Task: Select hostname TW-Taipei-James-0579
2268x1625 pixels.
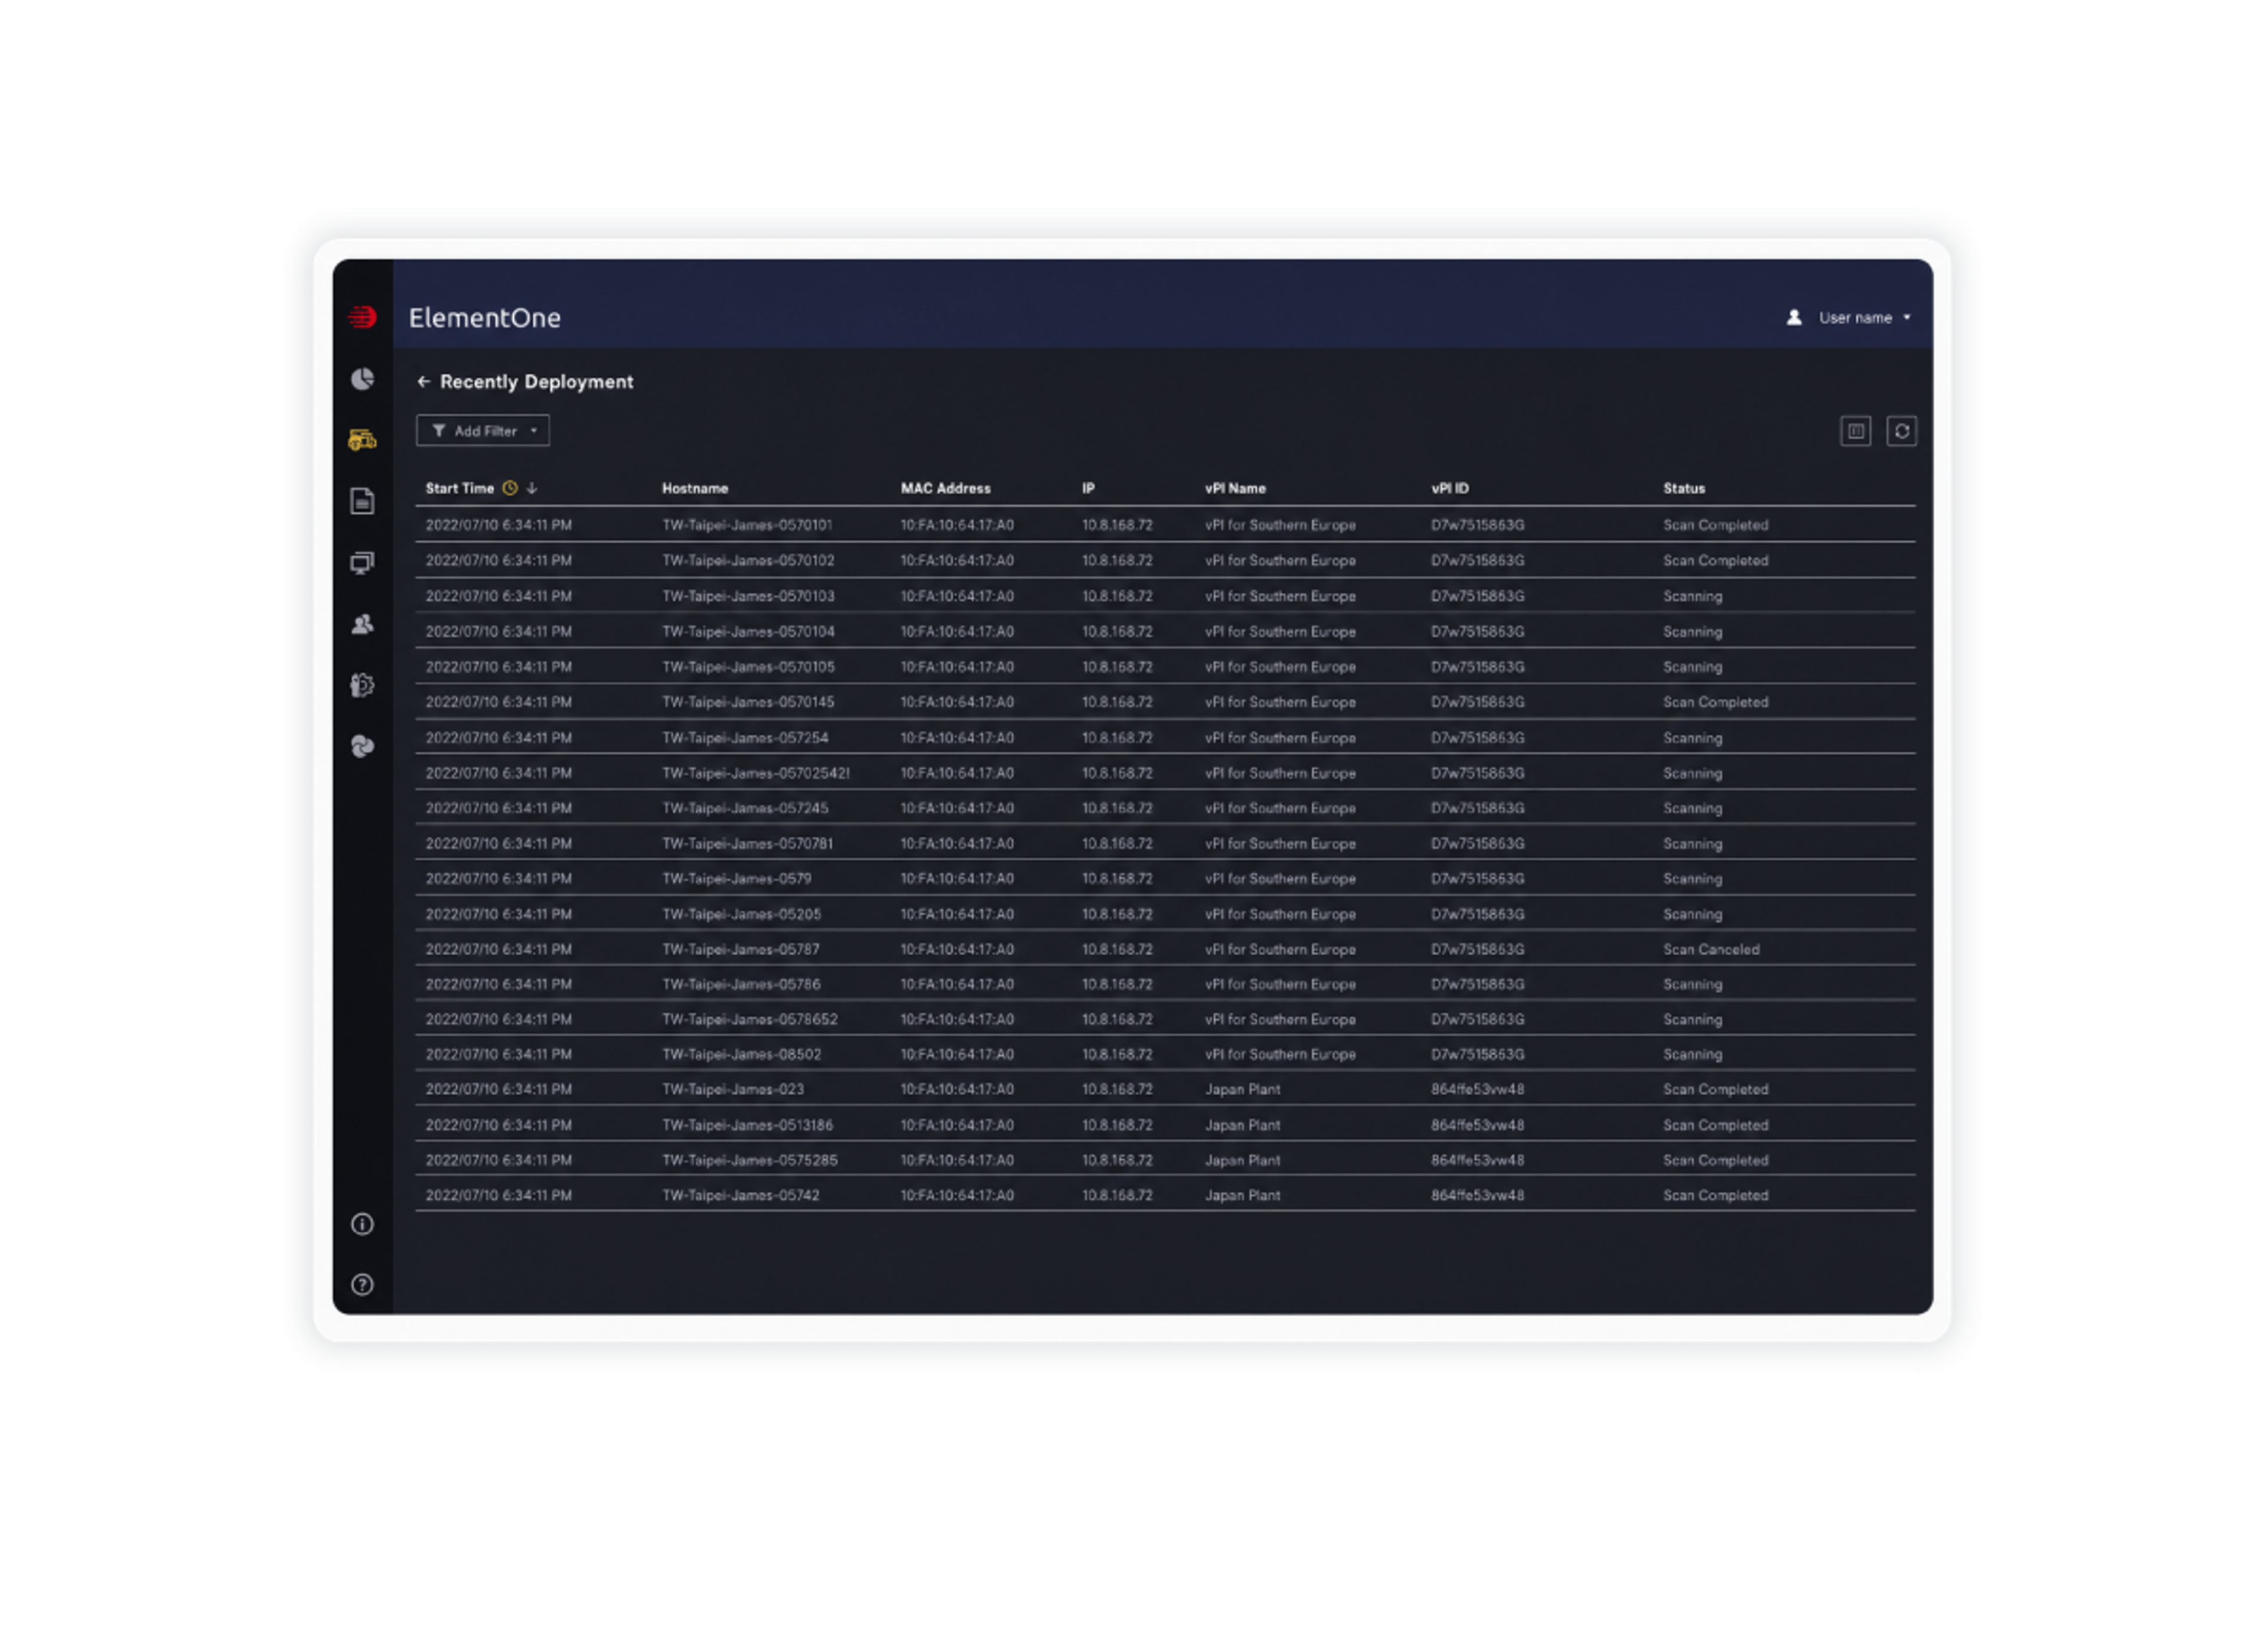Action: point(736,878)
